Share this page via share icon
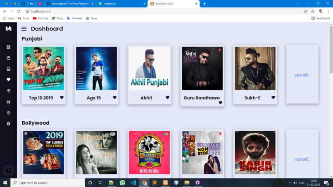Screen dimensions: 333x187 coord(305,11)
